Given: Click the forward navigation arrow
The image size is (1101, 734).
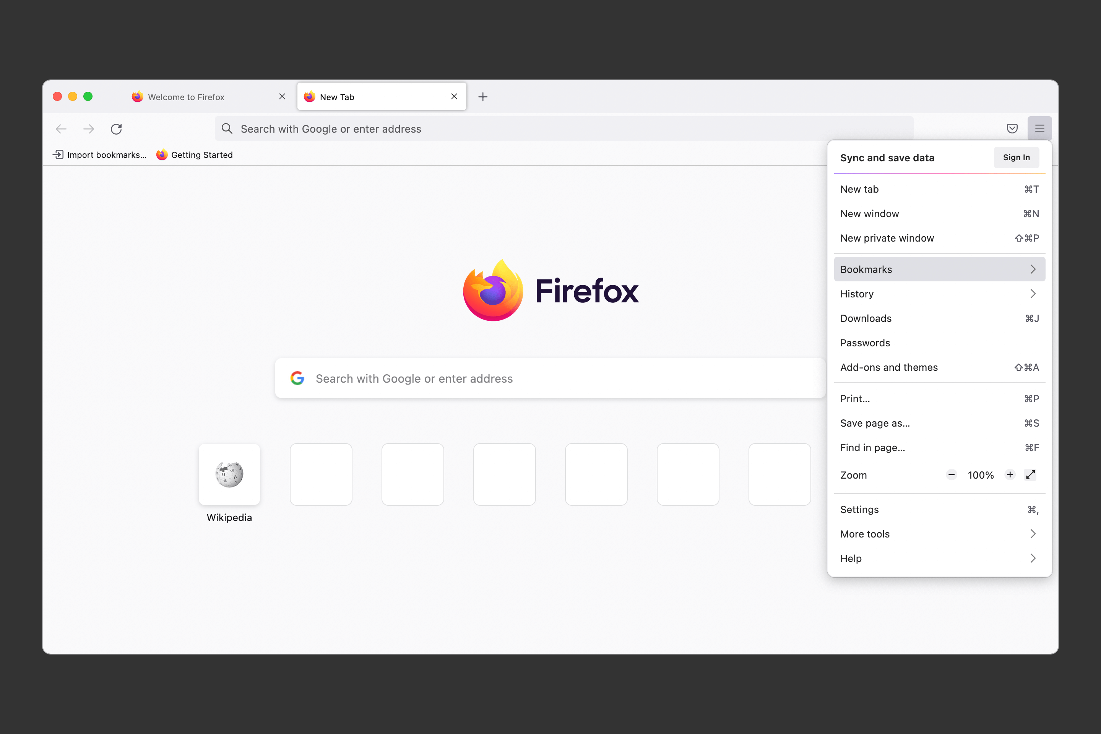Looking at the screenshot, I should 88,129.
